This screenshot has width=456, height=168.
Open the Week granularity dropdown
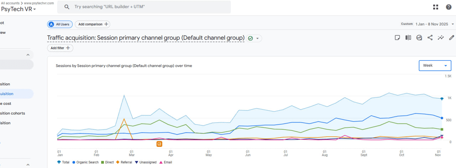(x=435, y=66)
